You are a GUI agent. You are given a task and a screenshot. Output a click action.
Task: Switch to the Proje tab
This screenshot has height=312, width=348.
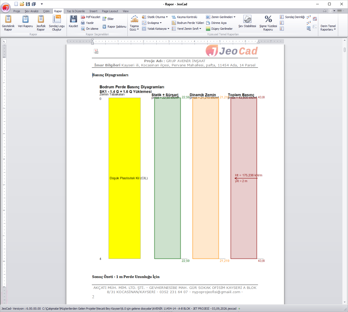[x=17, y=11]
